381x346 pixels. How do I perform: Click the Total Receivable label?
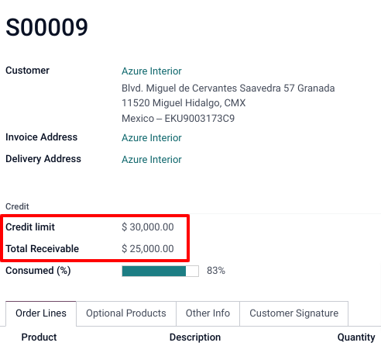42,249
